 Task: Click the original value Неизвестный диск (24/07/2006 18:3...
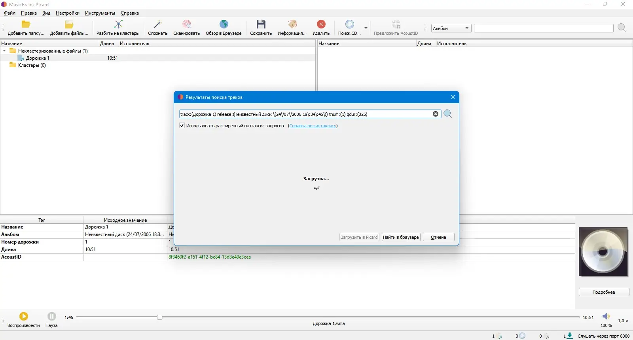[124, 234]
